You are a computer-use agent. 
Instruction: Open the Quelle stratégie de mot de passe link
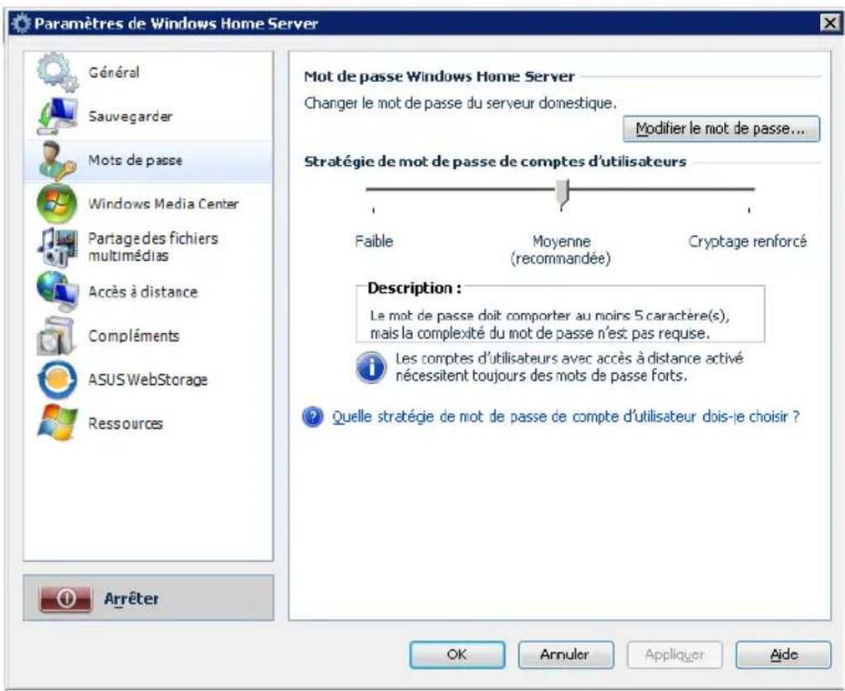(x=565, y=417)
